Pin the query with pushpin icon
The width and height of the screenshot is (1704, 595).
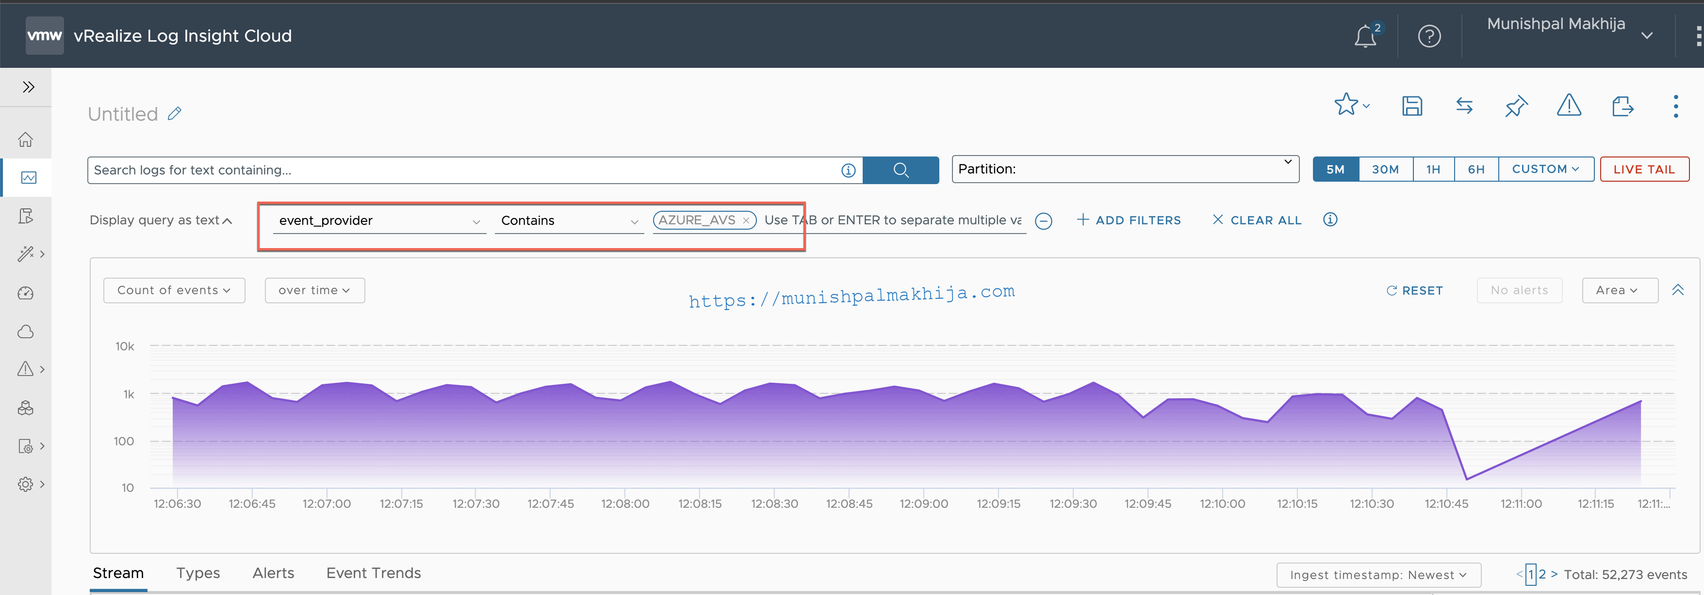[x=1515, y=106]
